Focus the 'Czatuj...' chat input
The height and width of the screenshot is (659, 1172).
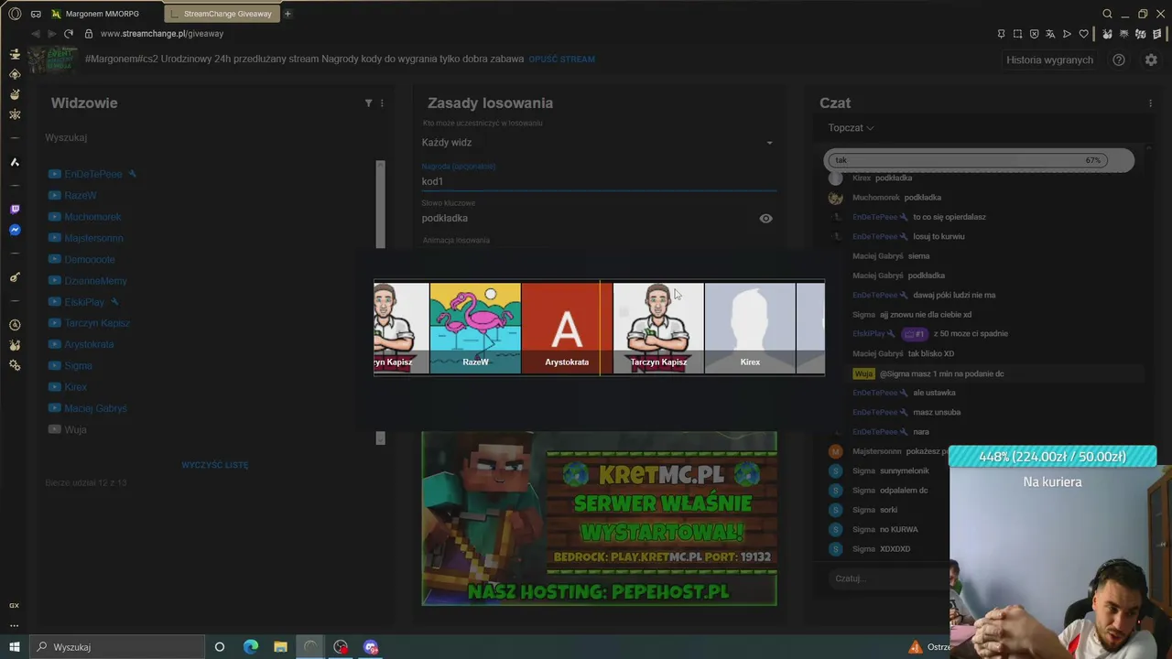886,578
